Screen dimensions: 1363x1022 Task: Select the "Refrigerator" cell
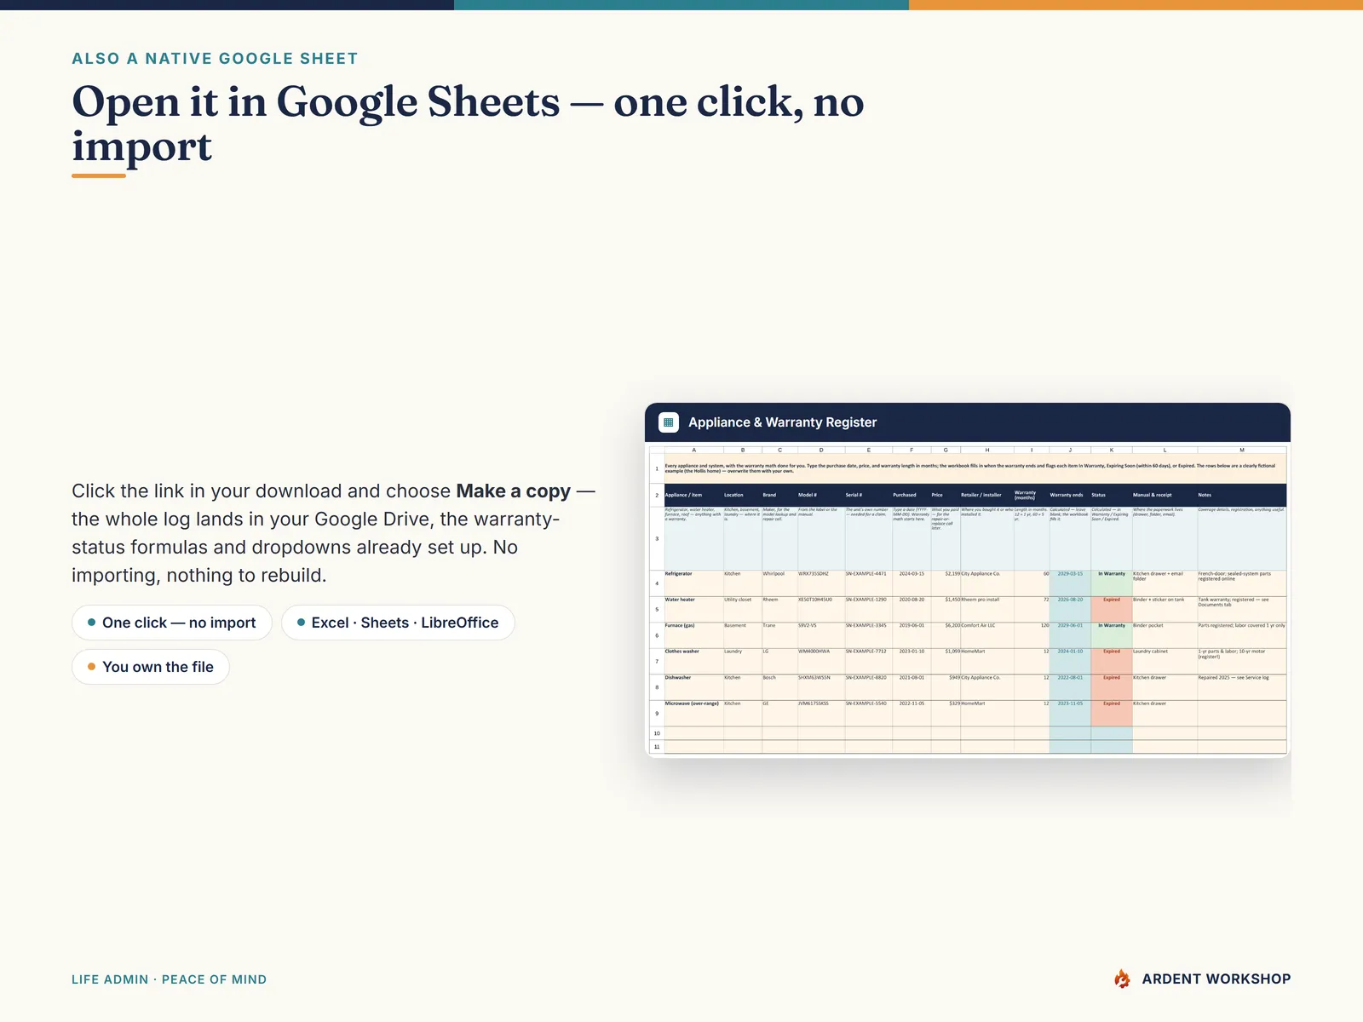point(693,583)
